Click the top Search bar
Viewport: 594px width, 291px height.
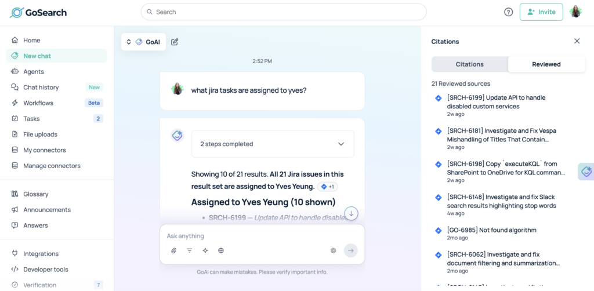tap(283, 12)
